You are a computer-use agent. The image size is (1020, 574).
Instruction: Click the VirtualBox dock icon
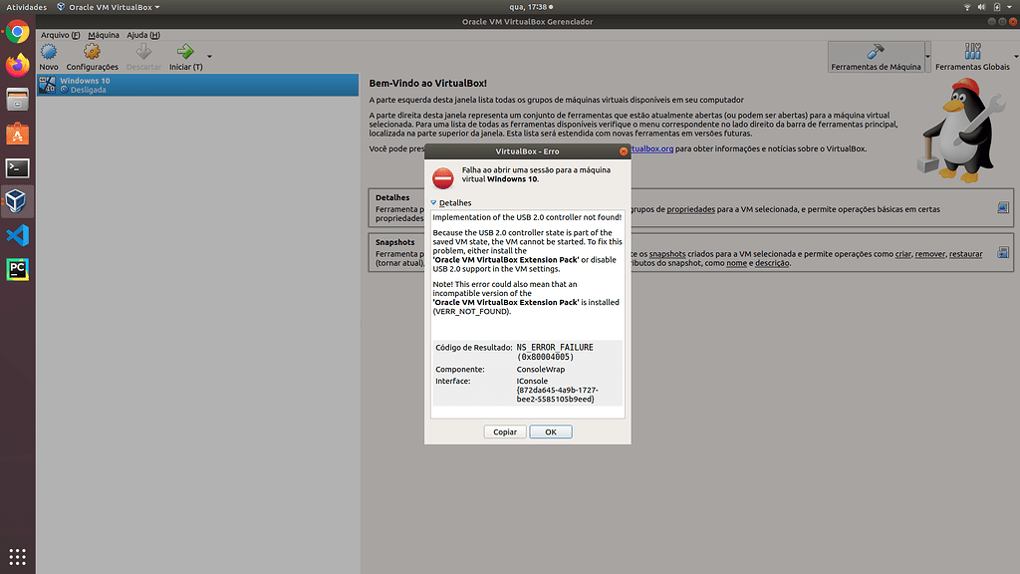[x=18, y=201]
